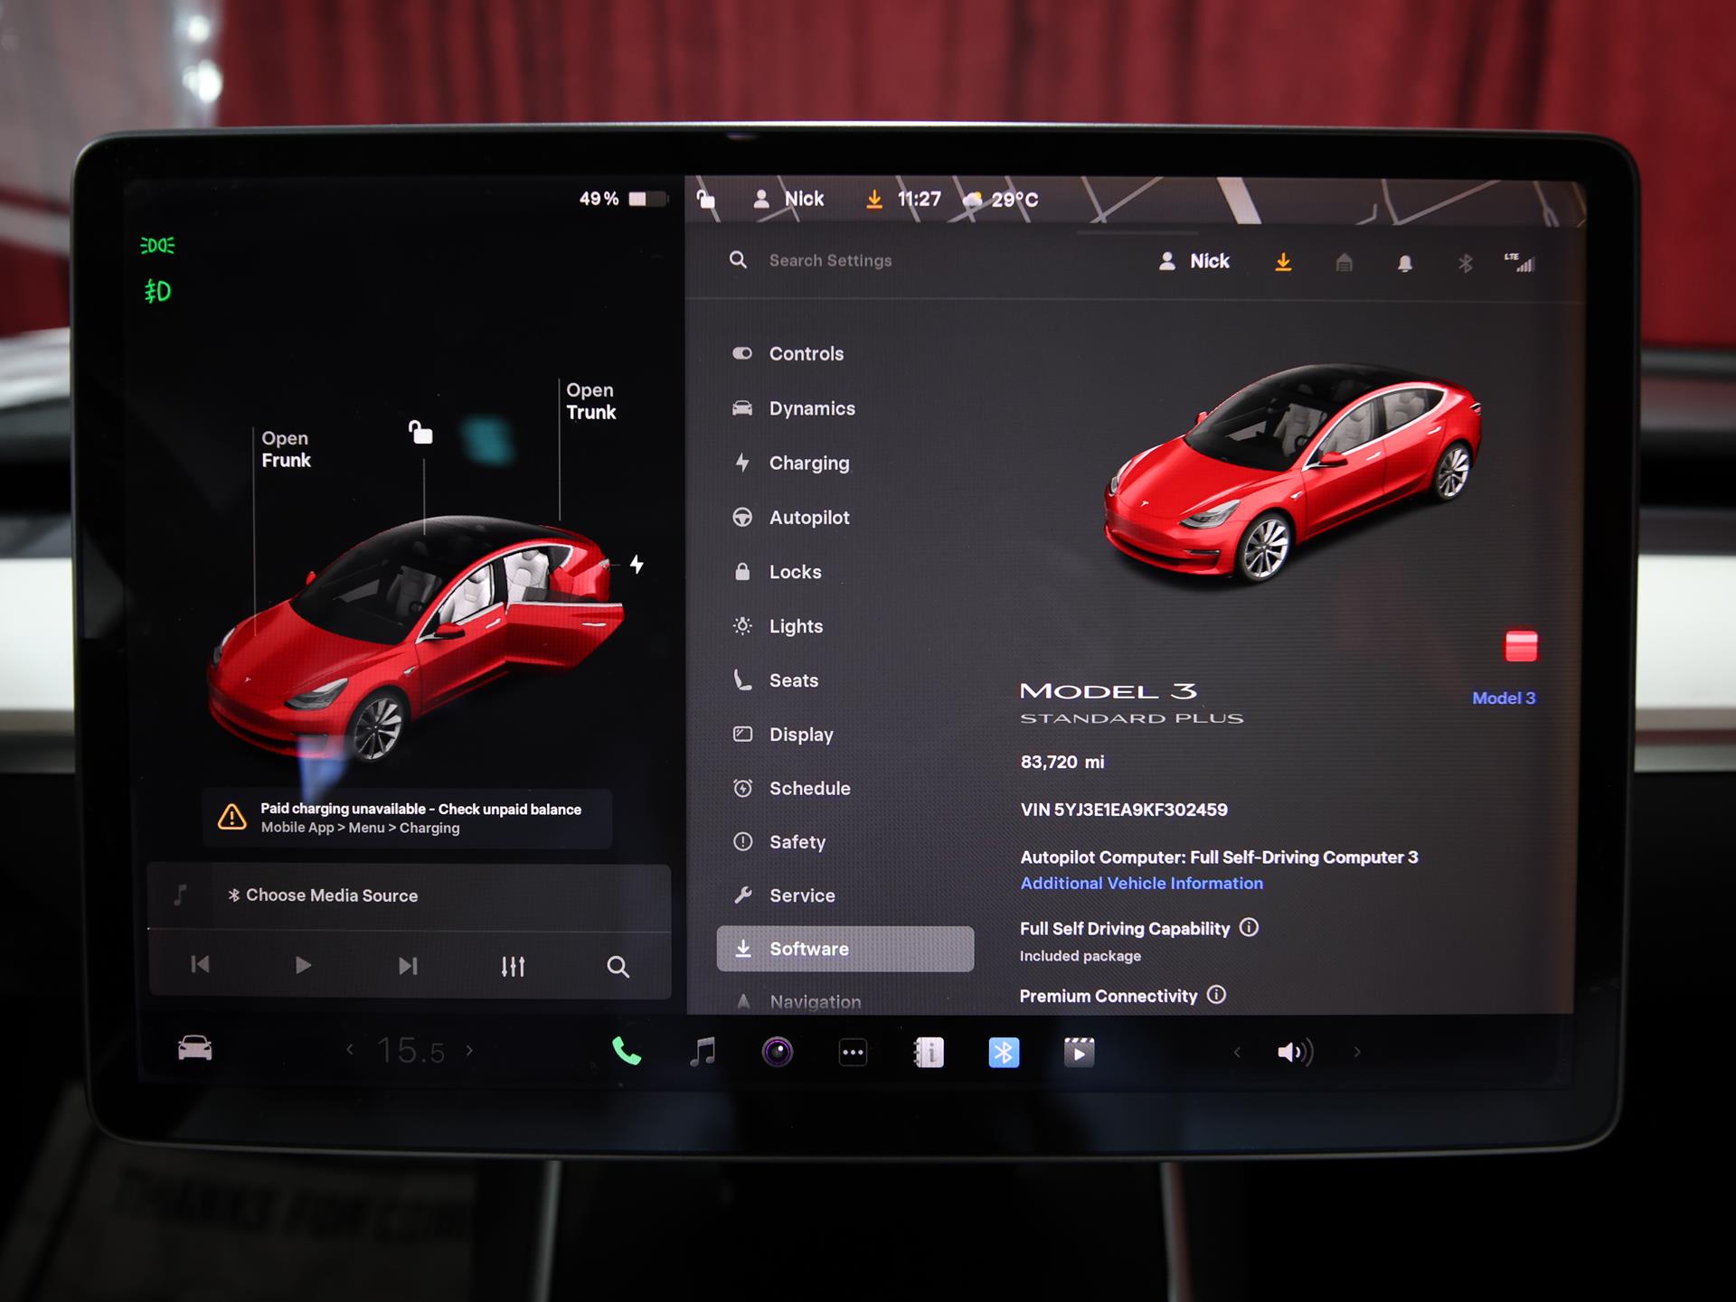The height and width of the screenshot is (1302, 1736).
Task: Open Bluetooth icon in settings header
Action: tap(1465, 263)
